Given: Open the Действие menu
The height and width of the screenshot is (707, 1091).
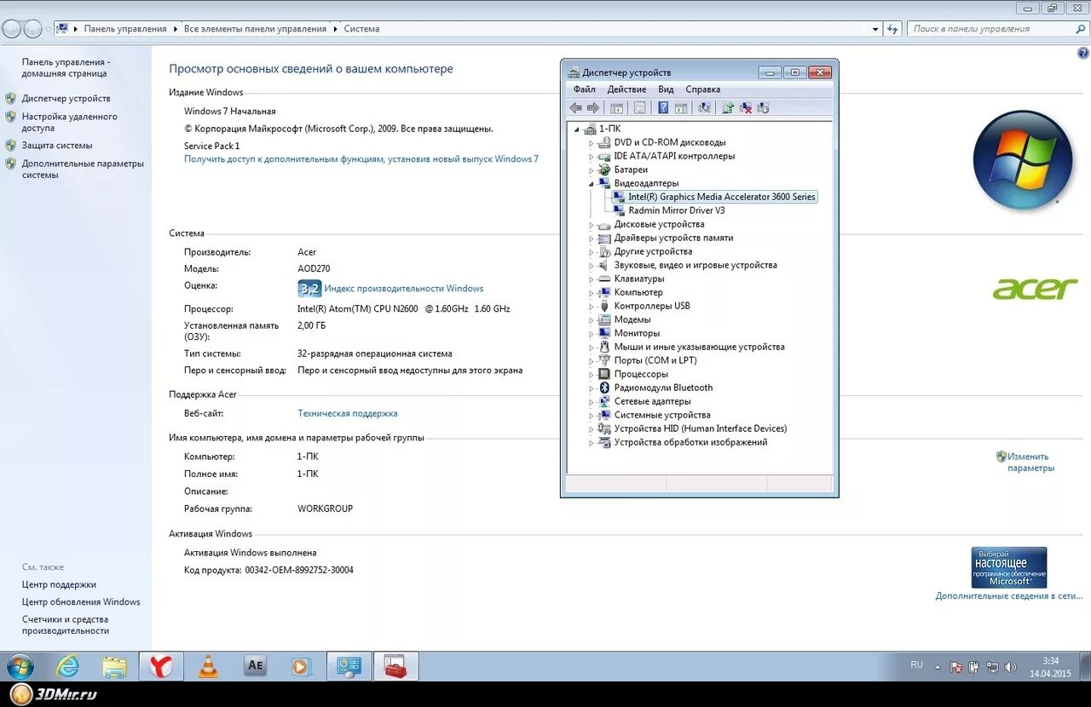Looking at the screenshot, I should click(x=626, y=89).
